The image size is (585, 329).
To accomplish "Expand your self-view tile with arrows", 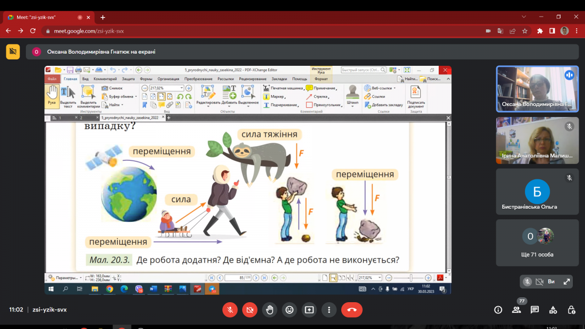I will [566, 281].
